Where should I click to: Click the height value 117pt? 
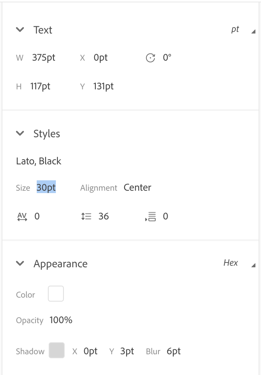(x=40, y=86)
